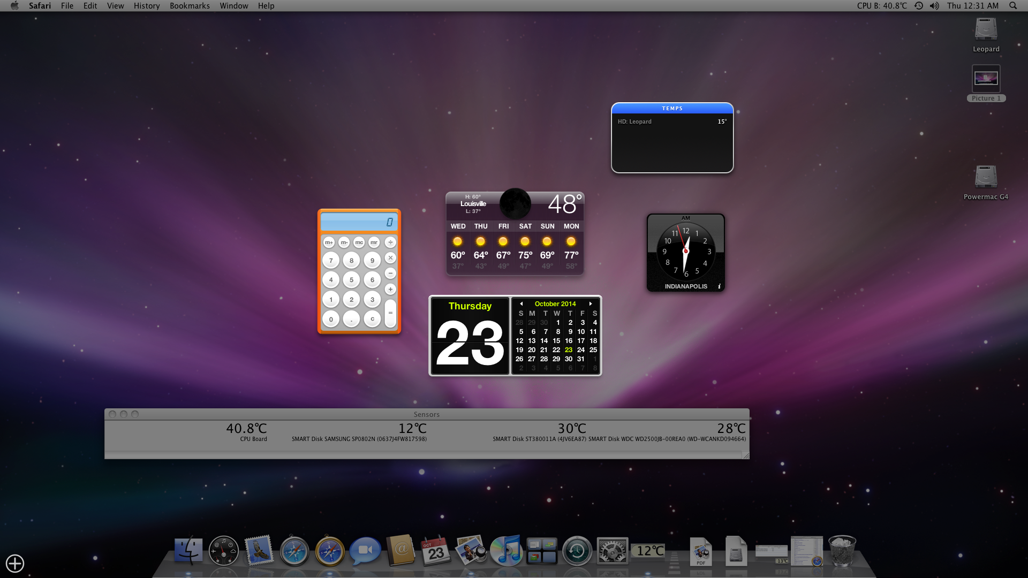1028x578 pixels.
Task: Launch iTunes from the Dock
Action: [x=506, y=551]
